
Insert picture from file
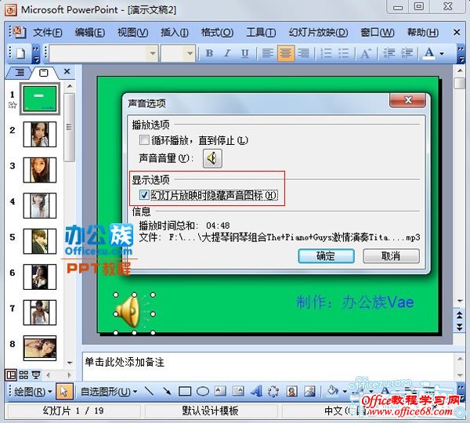coord(309,391)
